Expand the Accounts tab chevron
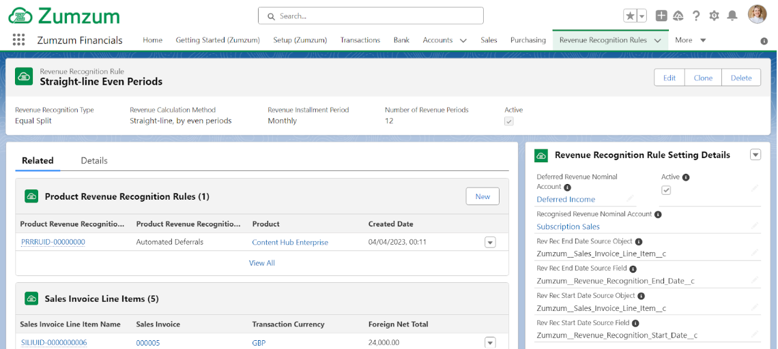The image size is (778, 349). [x=463, y=41]
